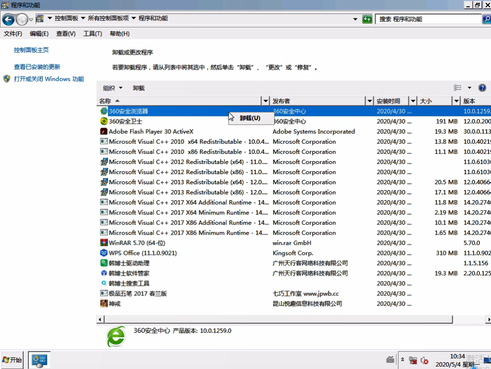Click the 韩博士驱动助理 icon
491x369 pixels.
[x=104, y=263]
